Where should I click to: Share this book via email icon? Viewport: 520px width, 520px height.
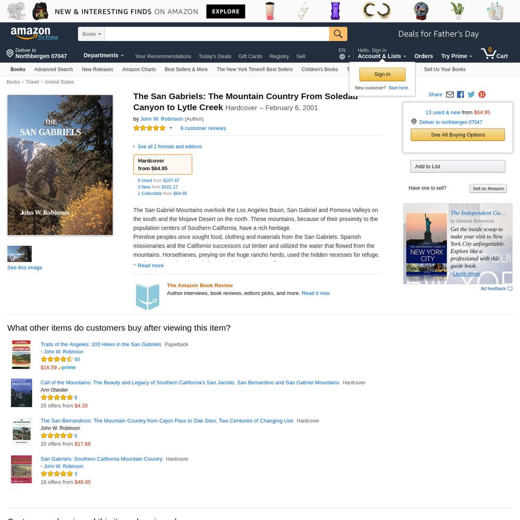[x=450, y=95]
